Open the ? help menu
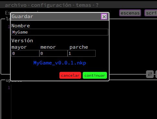Image resolution: width=157 pixels, height=119 pixels. click(97, 5)
